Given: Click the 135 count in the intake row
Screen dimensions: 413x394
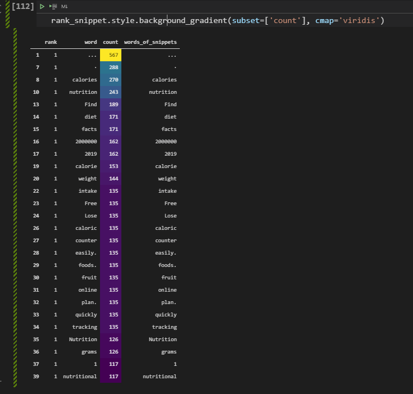Looking at the screenshot, I should (111, 191).
